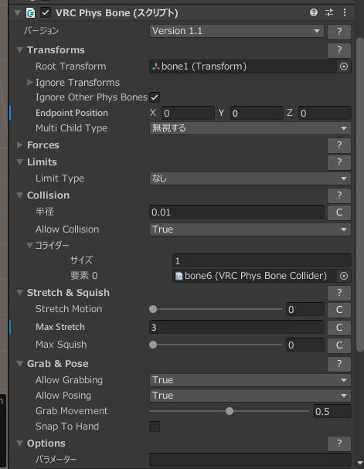Check the Snap To Hand box
This screenshot has width=364, height=469.
click(x=155, y=427)
